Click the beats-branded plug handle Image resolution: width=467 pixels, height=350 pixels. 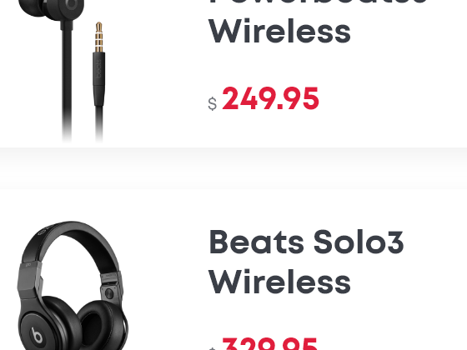click(x=99, y=79)
